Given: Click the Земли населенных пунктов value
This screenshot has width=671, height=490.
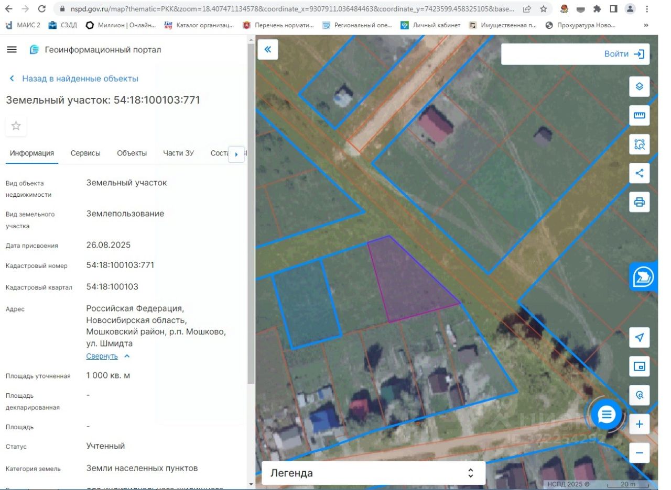Looking at the screenshot, I should click(142, 468).
